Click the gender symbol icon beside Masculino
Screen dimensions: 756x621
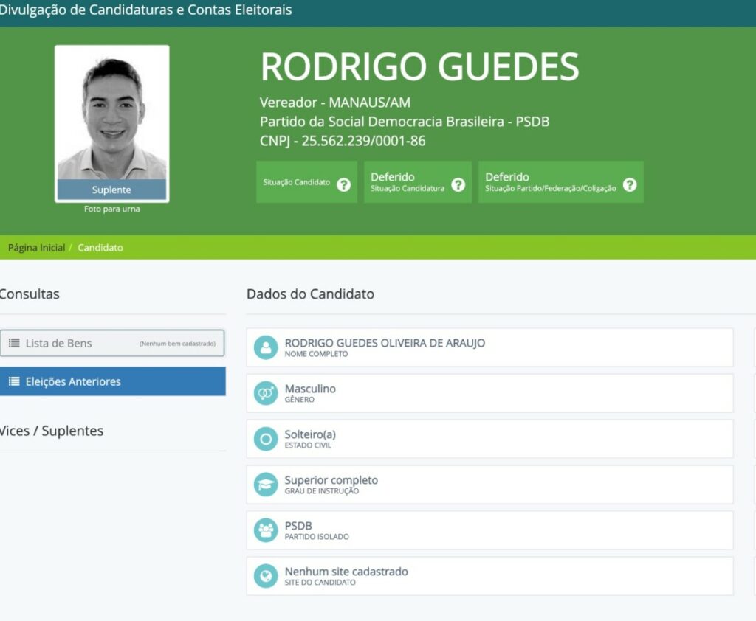[266, 393]
